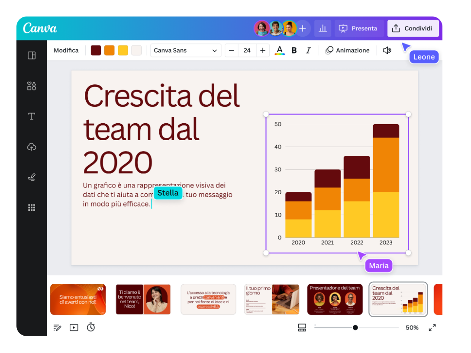Click the Presenta button
This screenshot has width=471, height=353.
(358, 28)
